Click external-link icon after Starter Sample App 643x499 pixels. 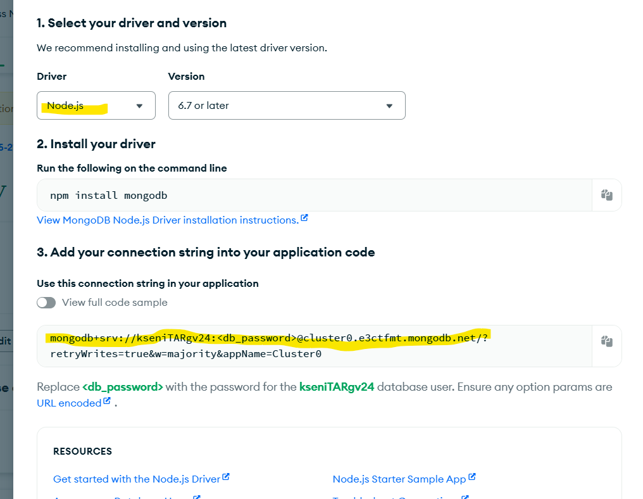(471, 477)
